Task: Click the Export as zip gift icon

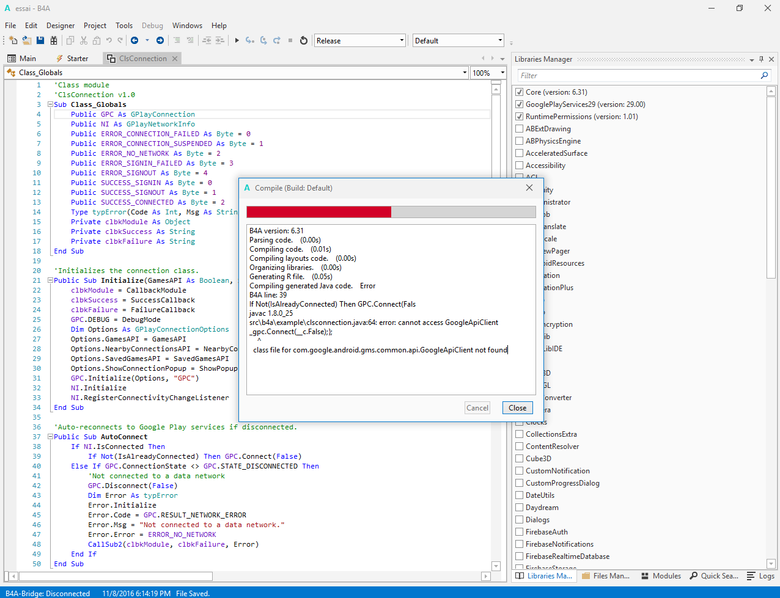Action: [54, 40]
